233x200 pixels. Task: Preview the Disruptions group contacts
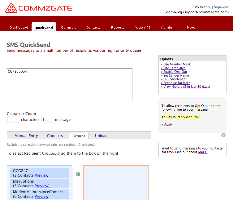click(41, 186)
